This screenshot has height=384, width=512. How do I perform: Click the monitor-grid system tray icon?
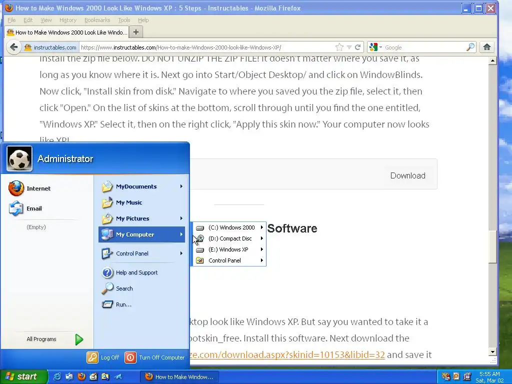tap(467, 376)
